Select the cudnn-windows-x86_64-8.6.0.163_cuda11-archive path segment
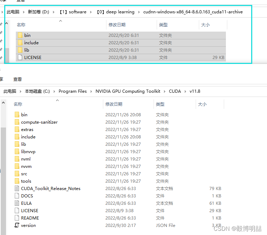This screenshot has width=267, height=235. click(x=193, y=12)
